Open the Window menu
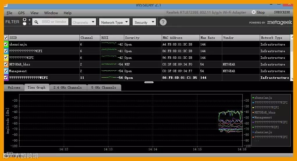Screen dimensions: 297x161 [x=51, y=13]
